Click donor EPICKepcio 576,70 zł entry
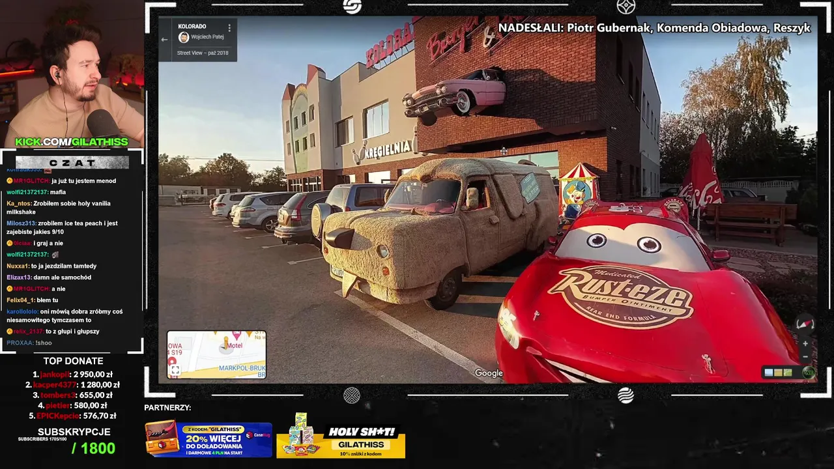 (x=72, y=416)
